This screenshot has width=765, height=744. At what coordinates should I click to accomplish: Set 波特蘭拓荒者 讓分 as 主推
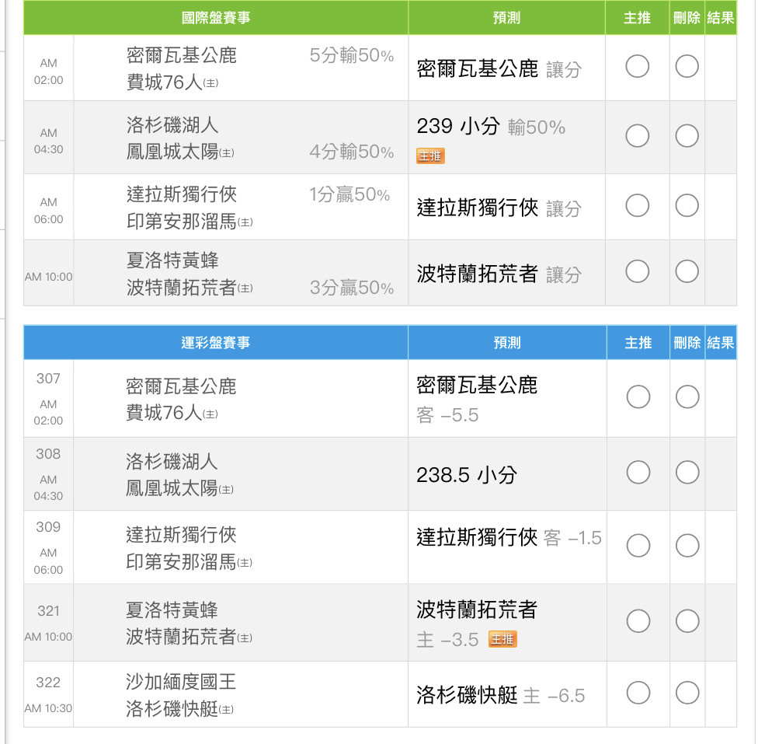[637, 271]
